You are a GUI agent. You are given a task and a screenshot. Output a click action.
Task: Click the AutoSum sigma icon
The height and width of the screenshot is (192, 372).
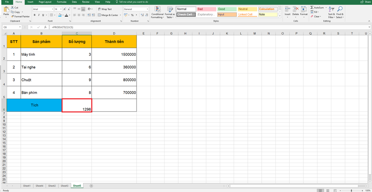pyautogui.click(x=312, y=8)
